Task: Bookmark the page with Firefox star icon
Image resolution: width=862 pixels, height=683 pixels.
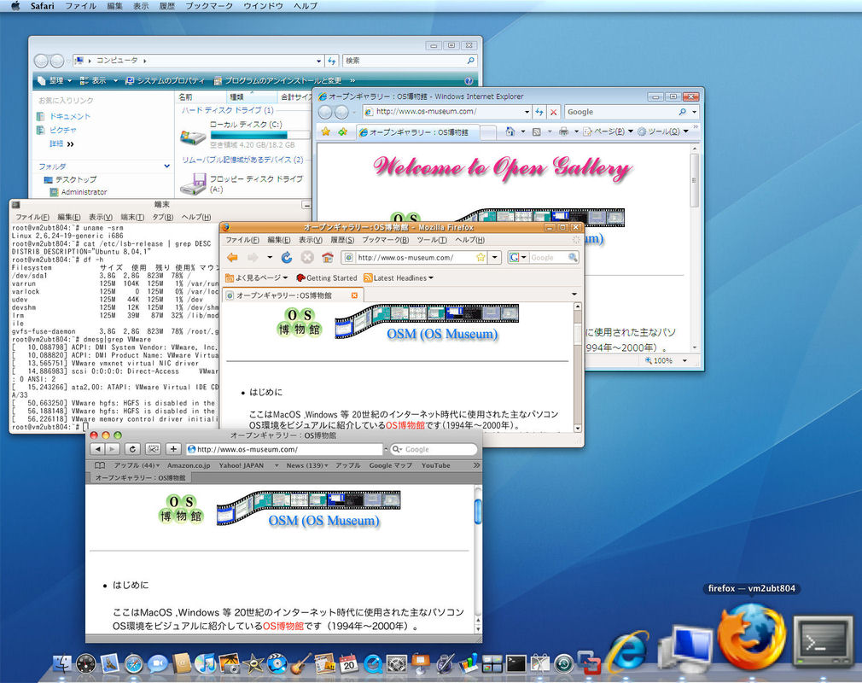Action: (481, 257)
